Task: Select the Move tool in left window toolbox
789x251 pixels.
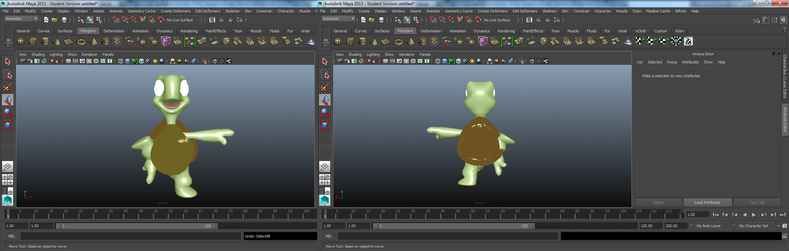Action: coord(8,100)
